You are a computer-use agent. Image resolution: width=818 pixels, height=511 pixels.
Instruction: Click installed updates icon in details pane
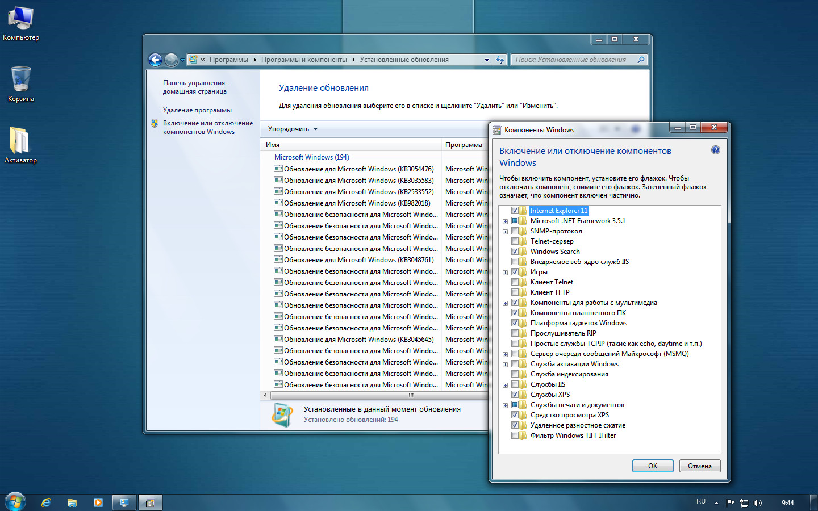283,415
